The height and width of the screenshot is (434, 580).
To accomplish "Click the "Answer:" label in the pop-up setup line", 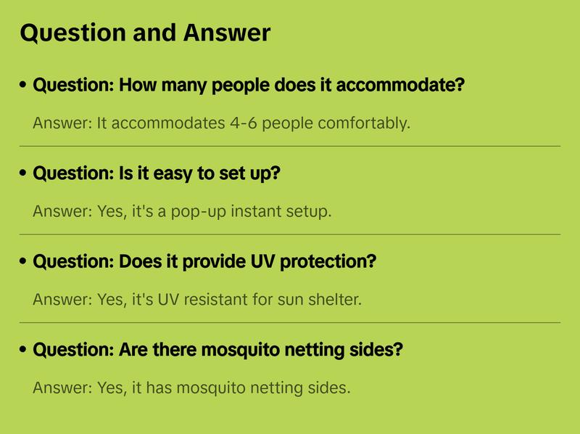I will [57, 210].
